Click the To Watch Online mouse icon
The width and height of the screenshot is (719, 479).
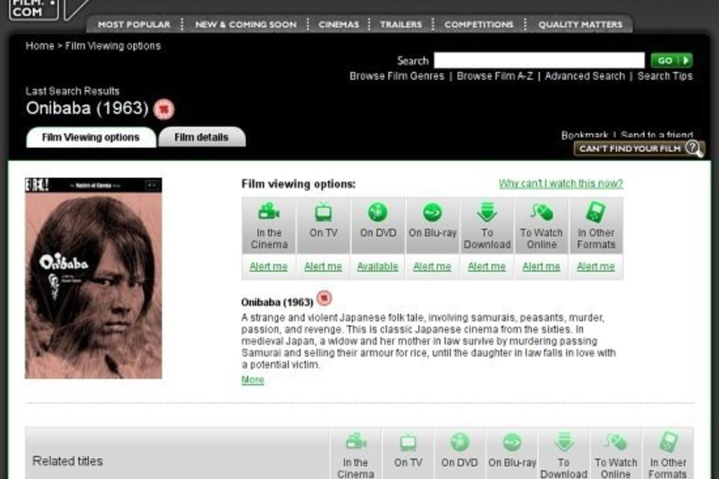point(542,212)
